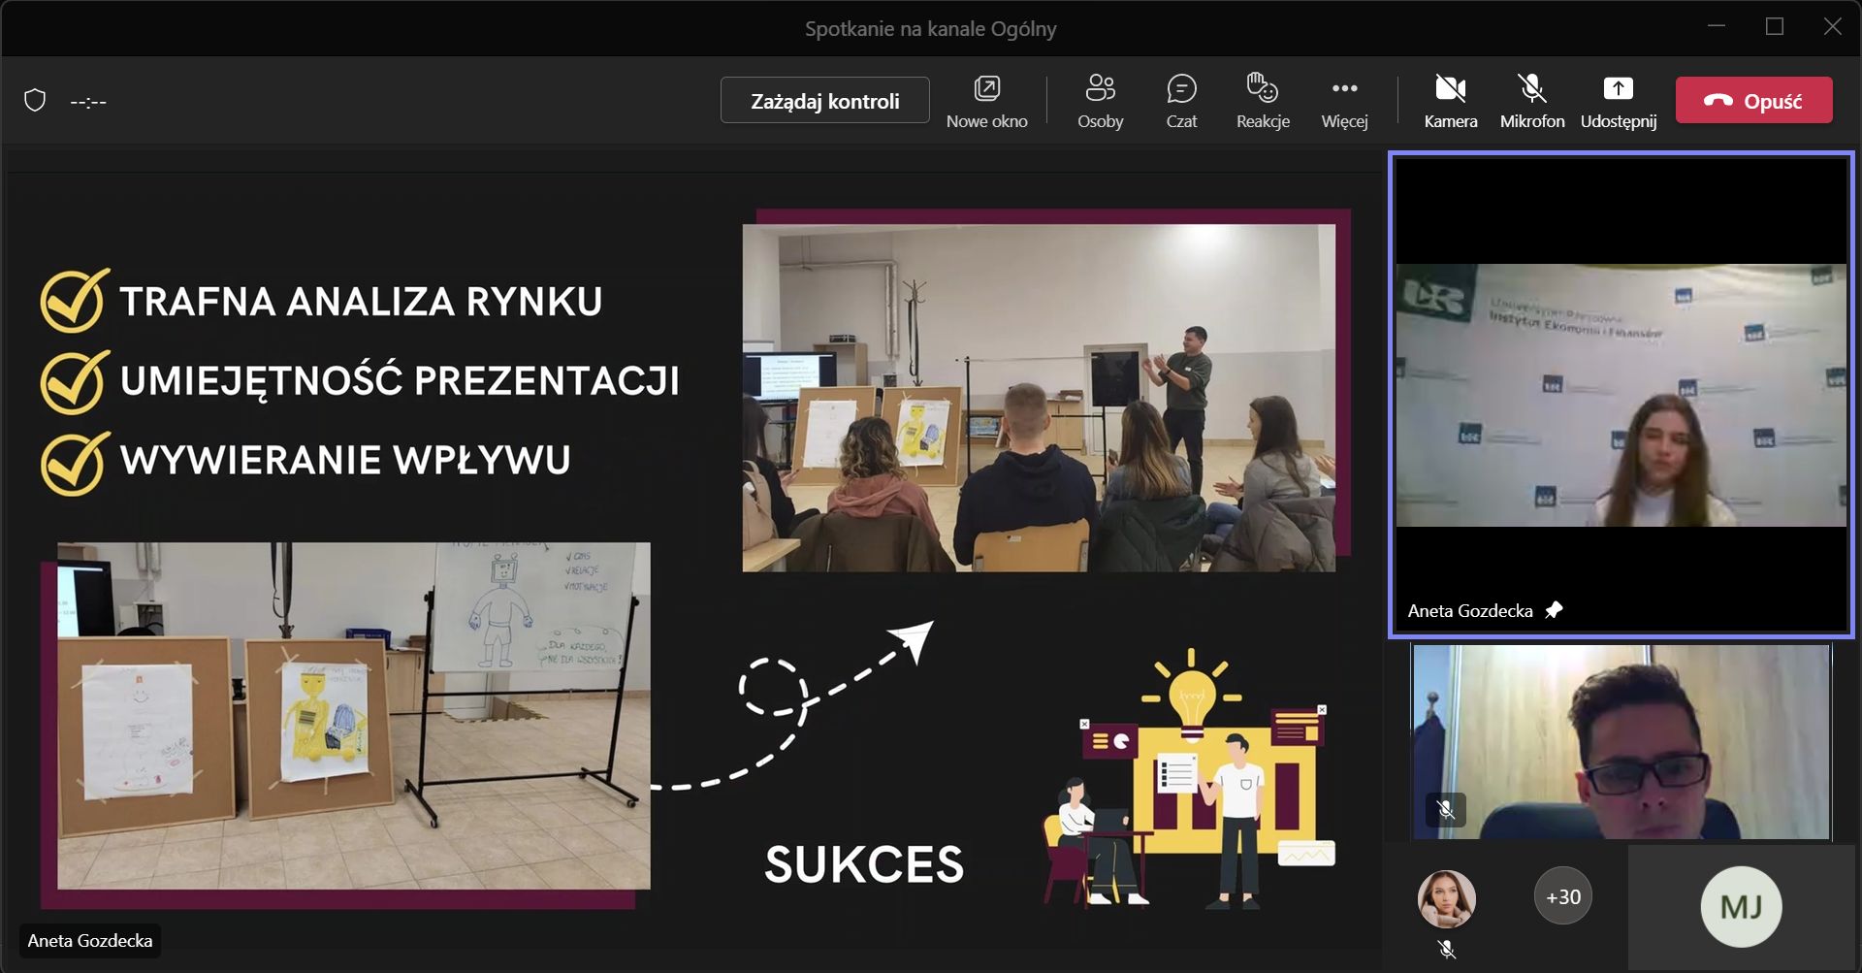
Task: Click the MJ initials avatar
Action: 1741,907
